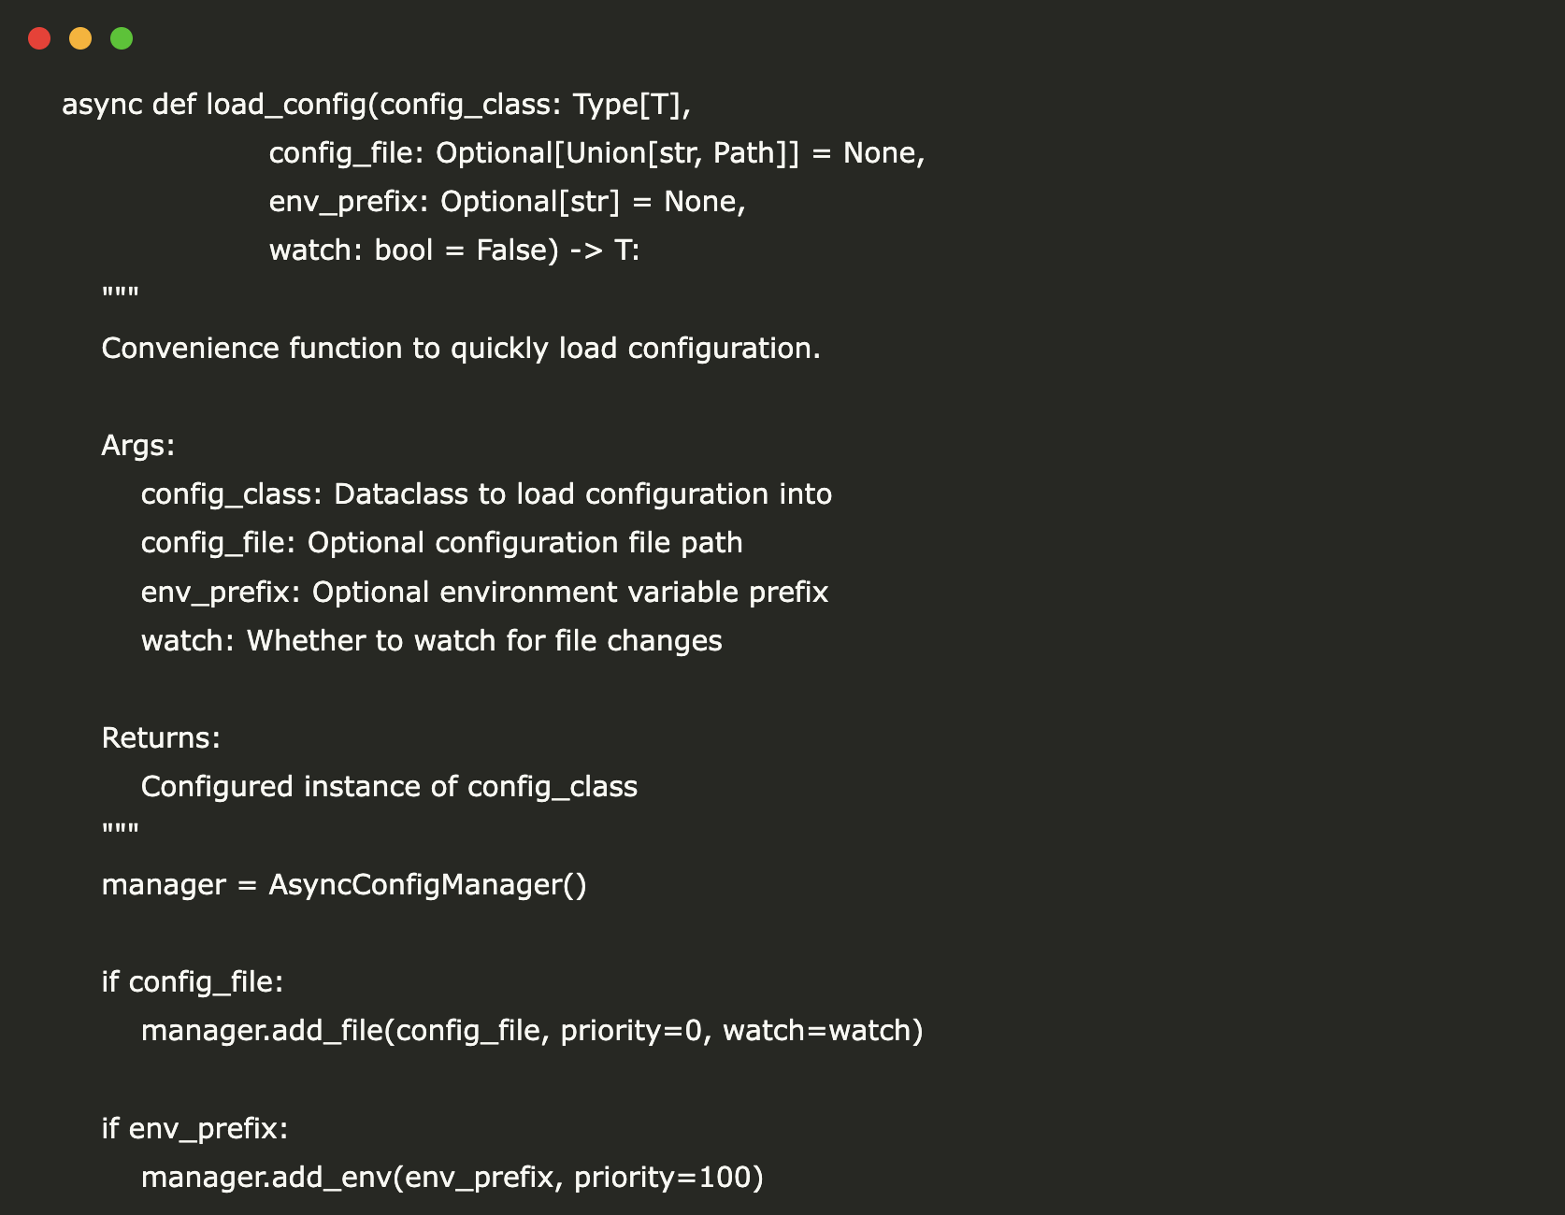The width and height of the screenshot is (1565, 1215).
Task: Click the config_class Dataclass description line
Action: 486,494
